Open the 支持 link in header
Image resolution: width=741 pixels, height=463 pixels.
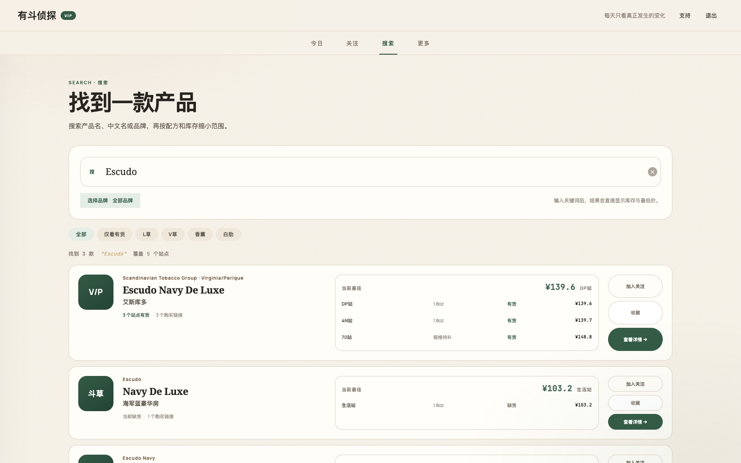(685, 16)
